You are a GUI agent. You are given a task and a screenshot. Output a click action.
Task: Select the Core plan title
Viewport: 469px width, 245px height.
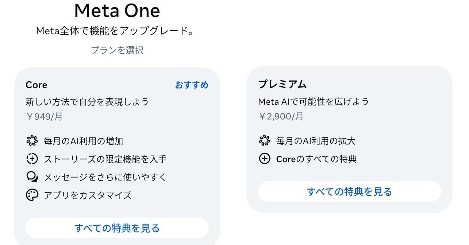coord(36,85)
